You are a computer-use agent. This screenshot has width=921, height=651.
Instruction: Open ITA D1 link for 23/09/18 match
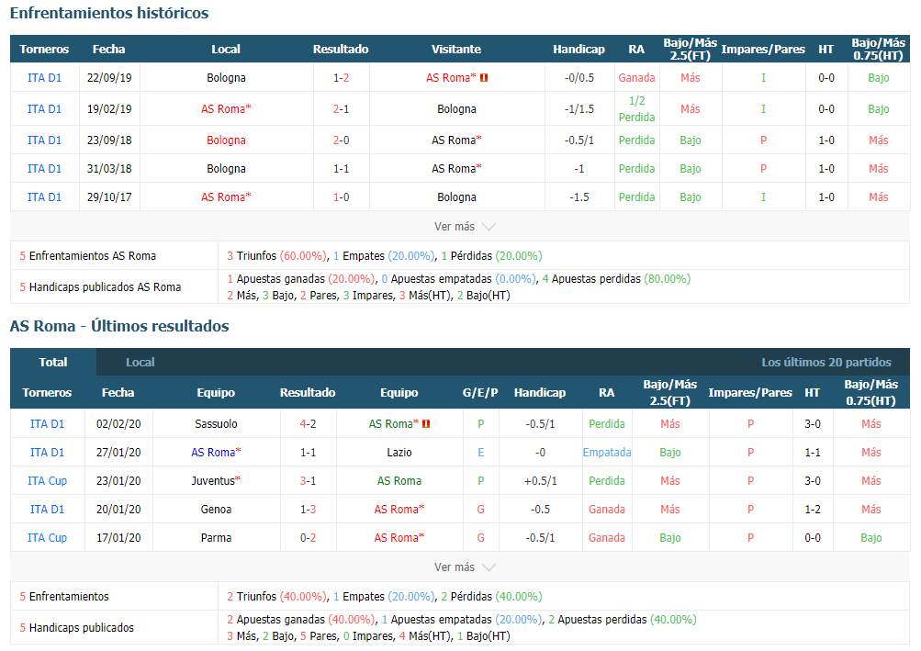point(45,140)
